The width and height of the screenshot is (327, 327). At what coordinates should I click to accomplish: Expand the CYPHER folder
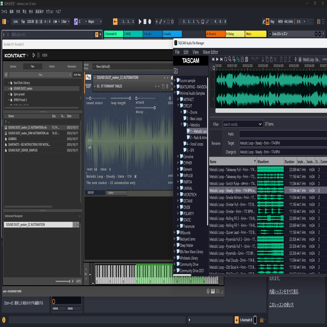point(178,163)
